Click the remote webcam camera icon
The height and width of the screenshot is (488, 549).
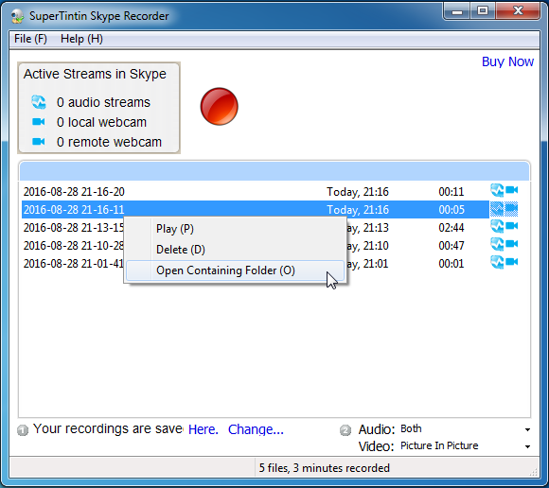tap(39, 141)
